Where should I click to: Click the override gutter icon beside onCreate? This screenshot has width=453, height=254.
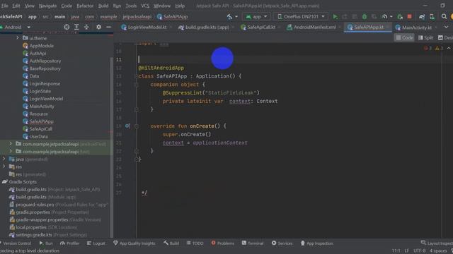pos(127,126)
